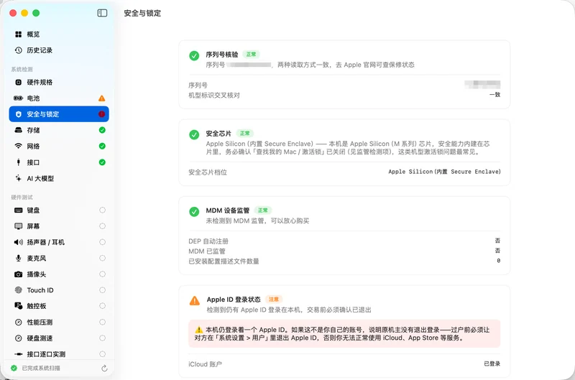Image resolution: width=575 pixels, height=380 pixels.
Task: Click the iCloud 账户 row label
Action: pyautogui.click(x=205, y=364)
